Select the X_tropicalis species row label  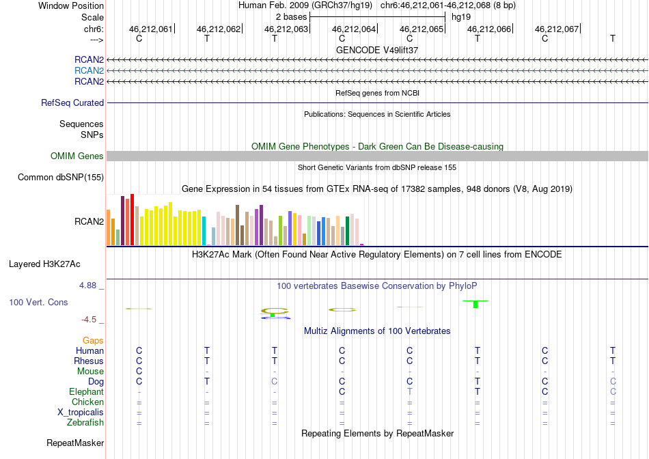pos(81,413)
